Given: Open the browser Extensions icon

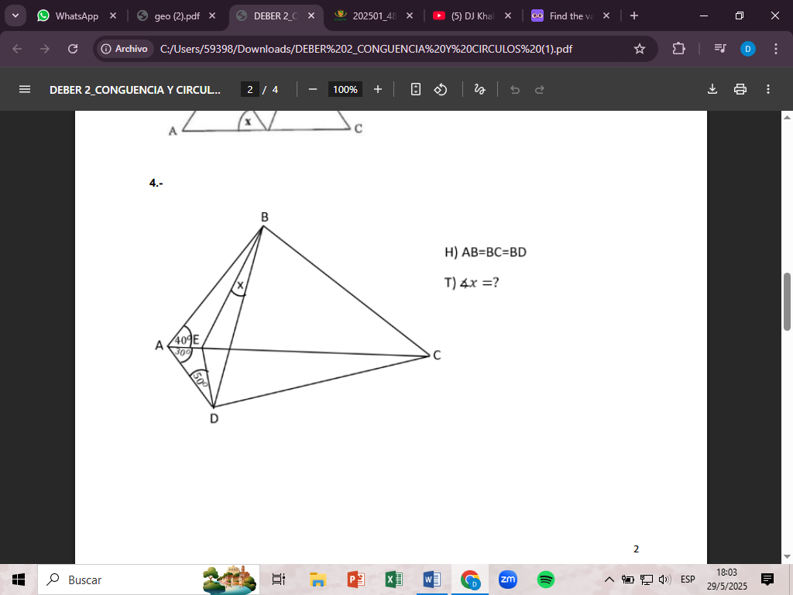Looking at the screenshot, I should [678, 48].
